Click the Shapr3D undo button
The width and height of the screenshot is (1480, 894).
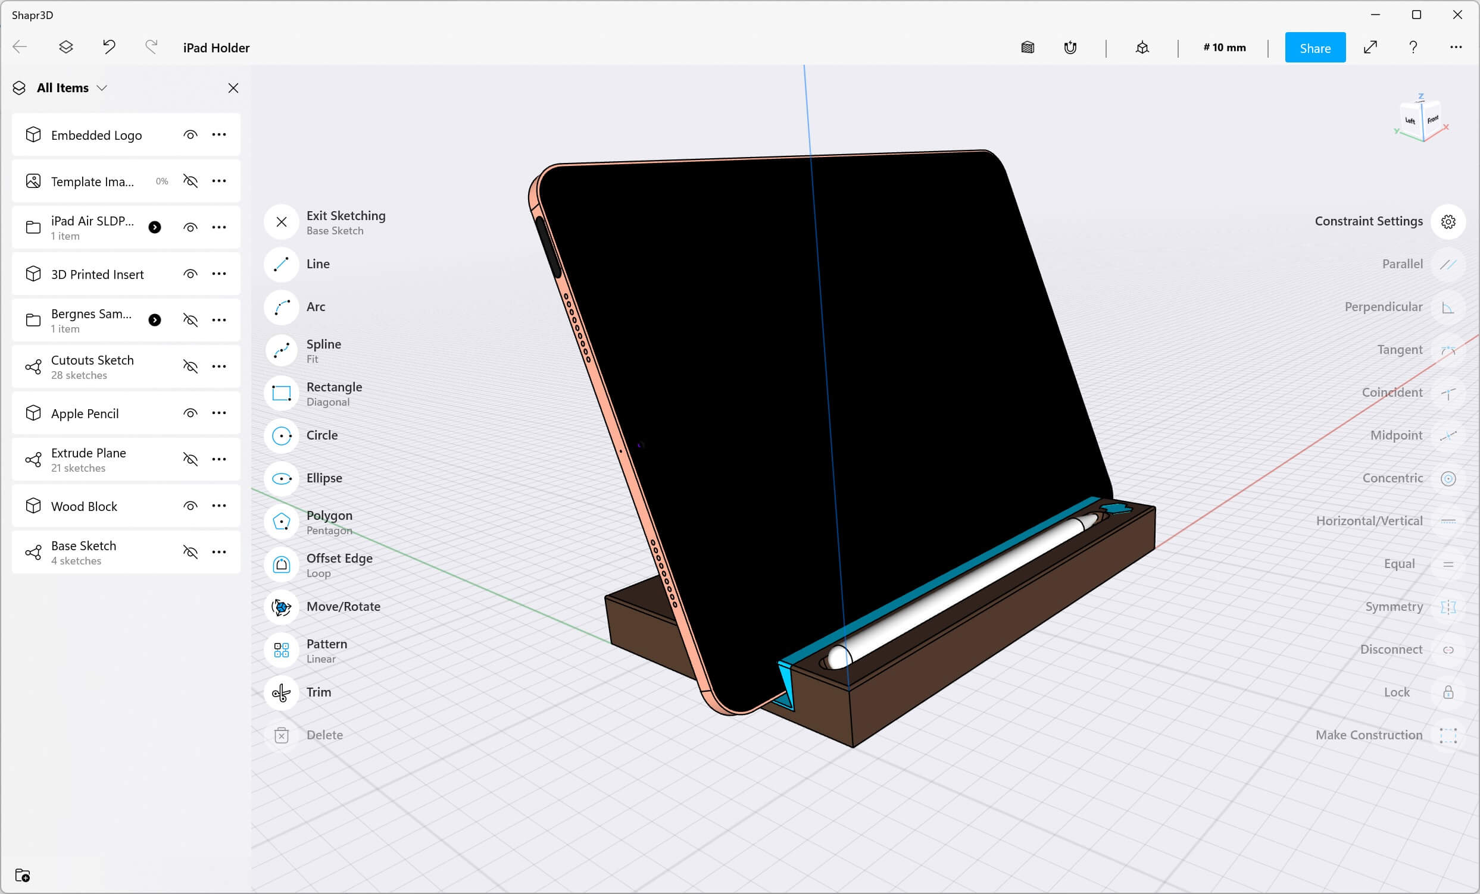point(109,48)
